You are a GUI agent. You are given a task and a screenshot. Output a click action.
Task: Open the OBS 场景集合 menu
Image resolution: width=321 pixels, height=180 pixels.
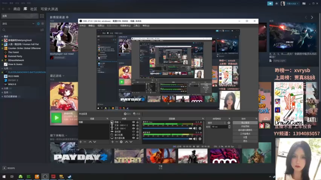pyautogui.click(x=125, y=26)
